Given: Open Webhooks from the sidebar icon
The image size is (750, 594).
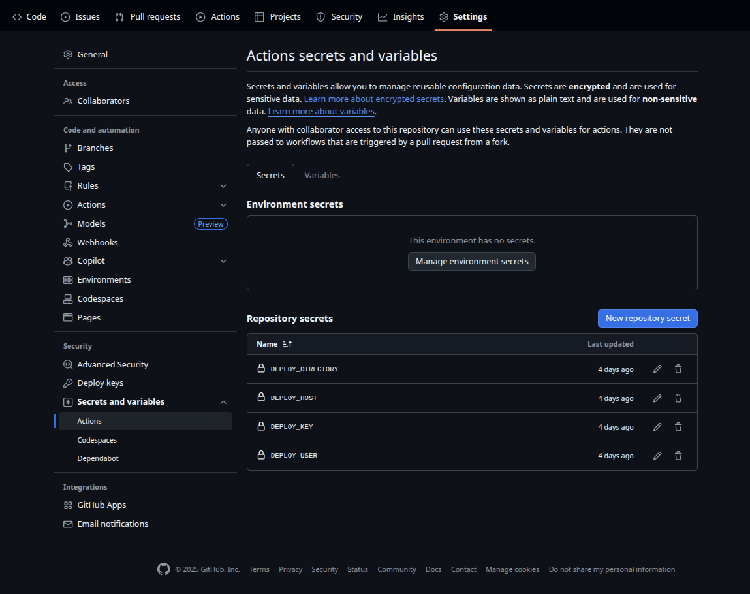Looking at the screenshot, I should pyautogui.click(x=68, y=242).
